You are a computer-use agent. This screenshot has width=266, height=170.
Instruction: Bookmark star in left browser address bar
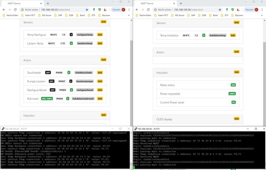(87, 10)
